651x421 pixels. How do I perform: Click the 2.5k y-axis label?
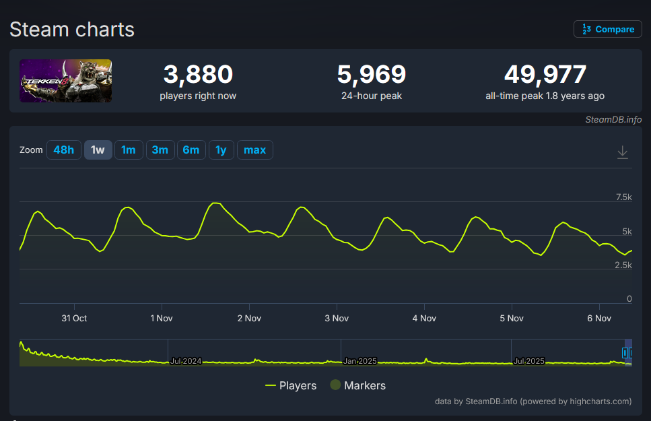click(x=623, y=265)
